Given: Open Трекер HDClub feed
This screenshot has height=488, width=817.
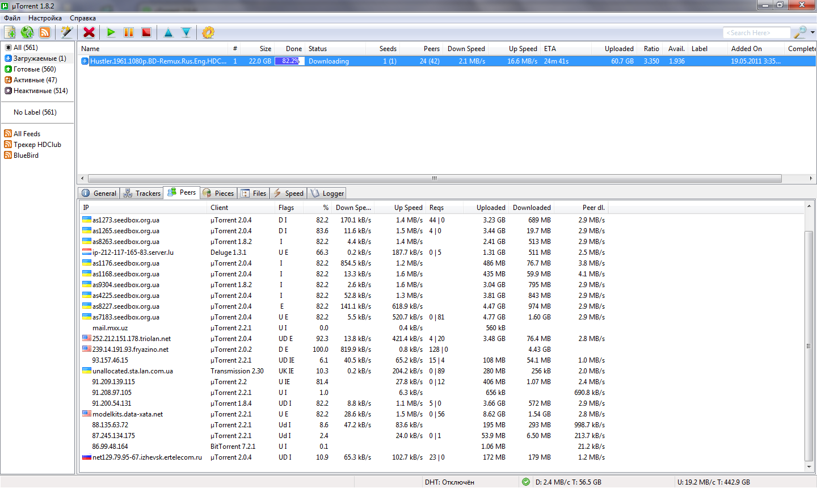Looking at the screenshot, I should click(x=32, y=145).
